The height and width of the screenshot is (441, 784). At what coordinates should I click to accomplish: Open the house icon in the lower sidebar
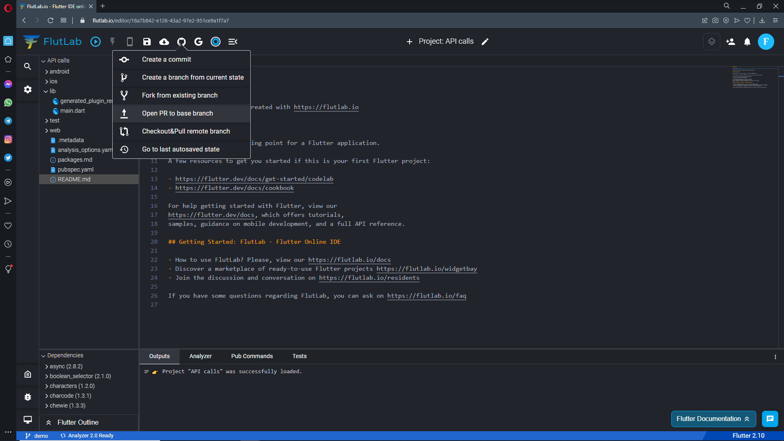[x=28, y=374]
